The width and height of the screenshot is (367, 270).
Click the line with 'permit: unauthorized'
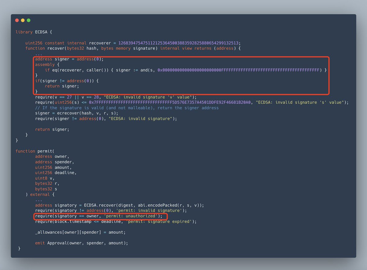tap(98, 216)
